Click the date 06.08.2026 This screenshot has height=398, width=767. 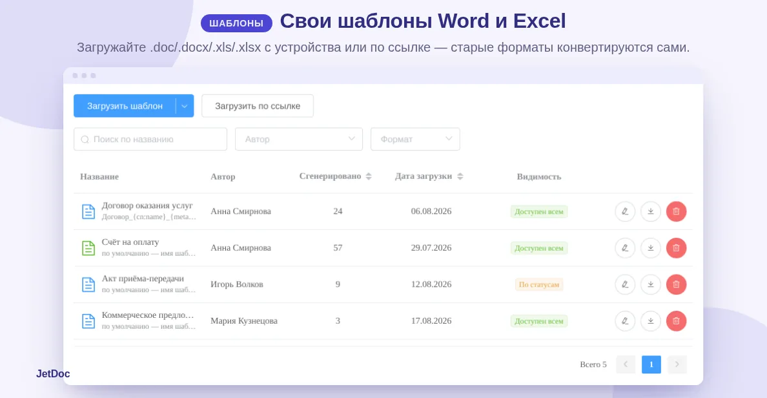pos(431,211)
